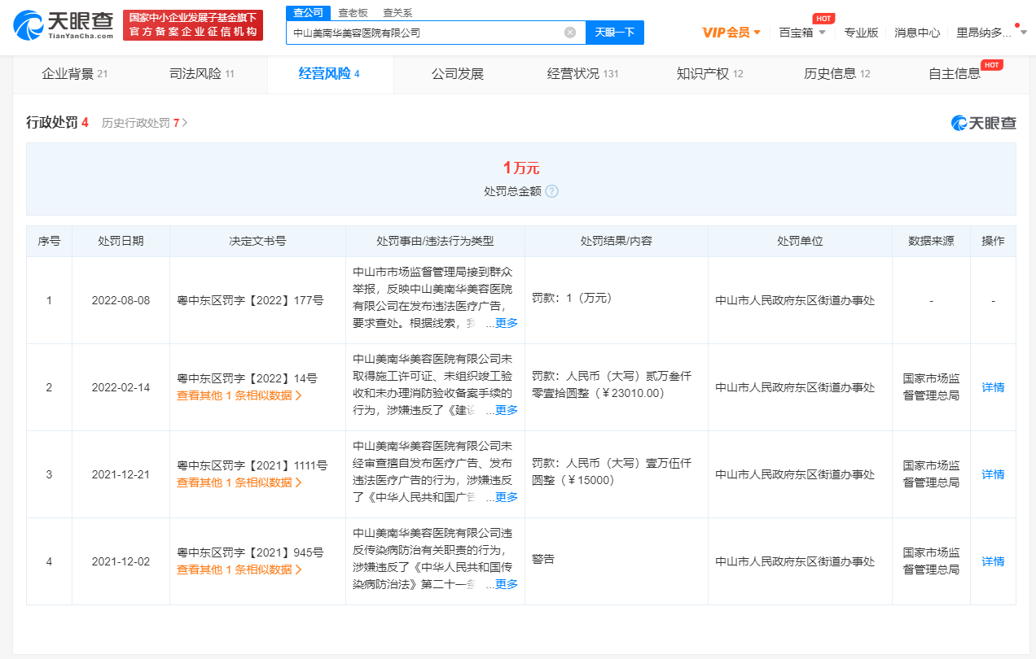
Task: Expand the 百宝箱 dropdown
Action: (801, 33)
